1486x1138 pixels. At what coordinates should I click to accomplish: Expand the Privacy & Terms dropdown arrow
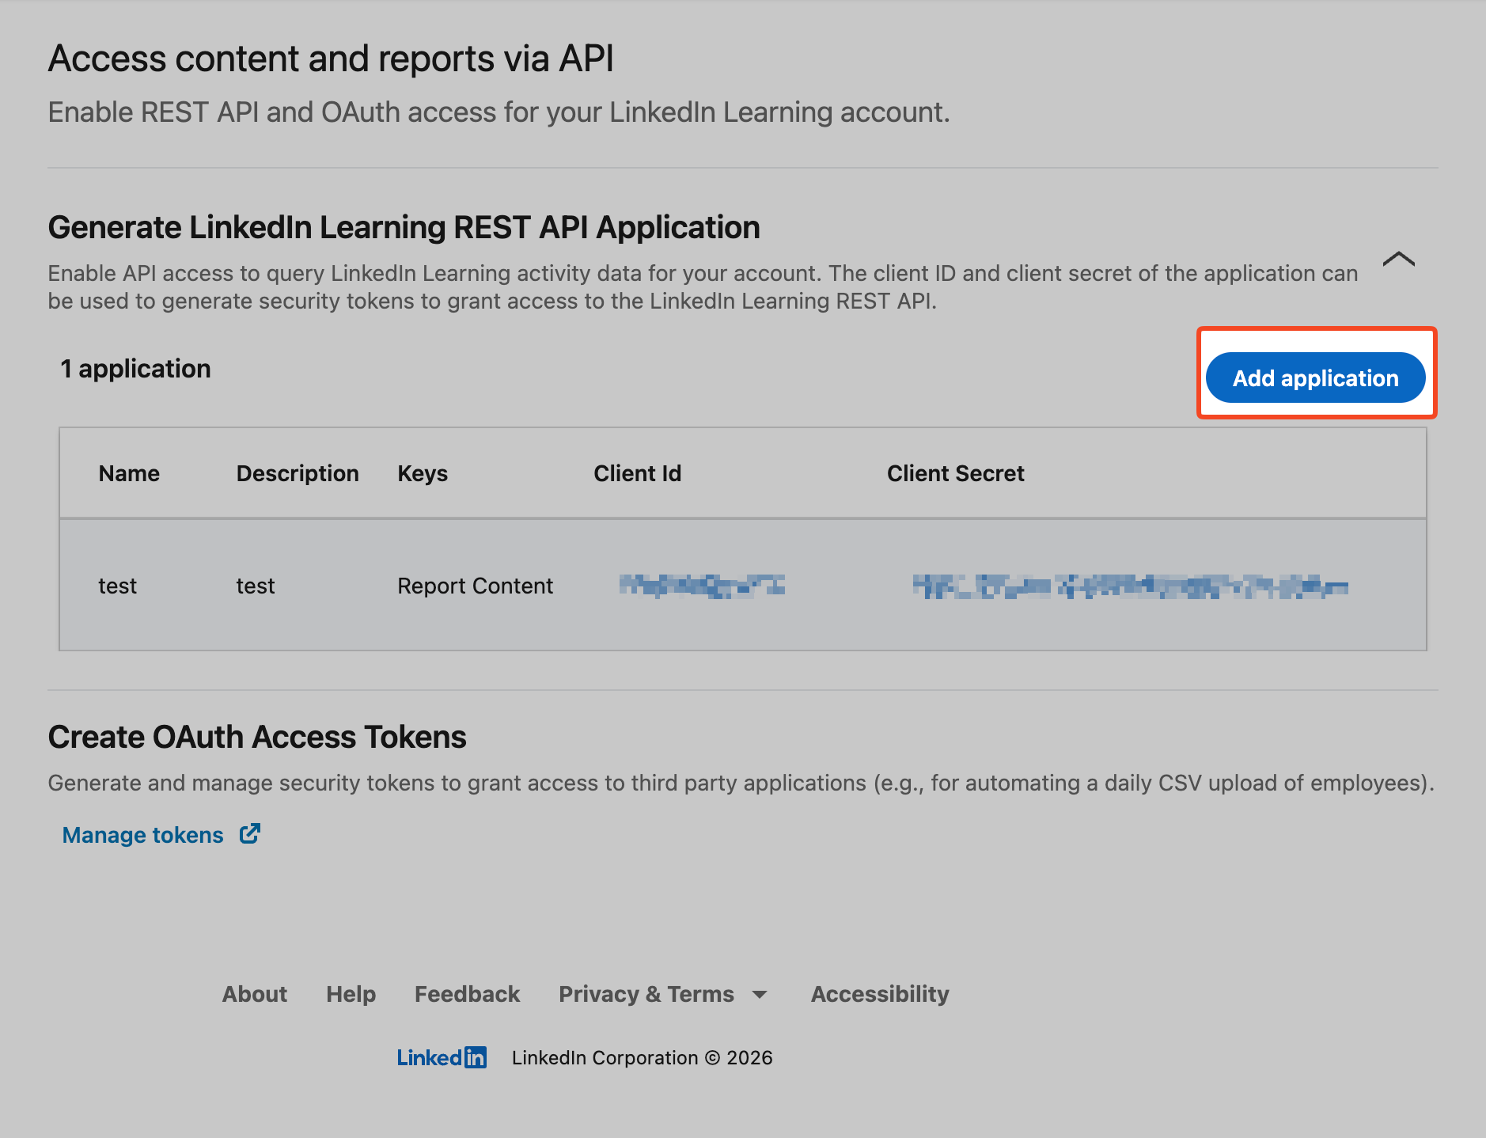[760, 995]
